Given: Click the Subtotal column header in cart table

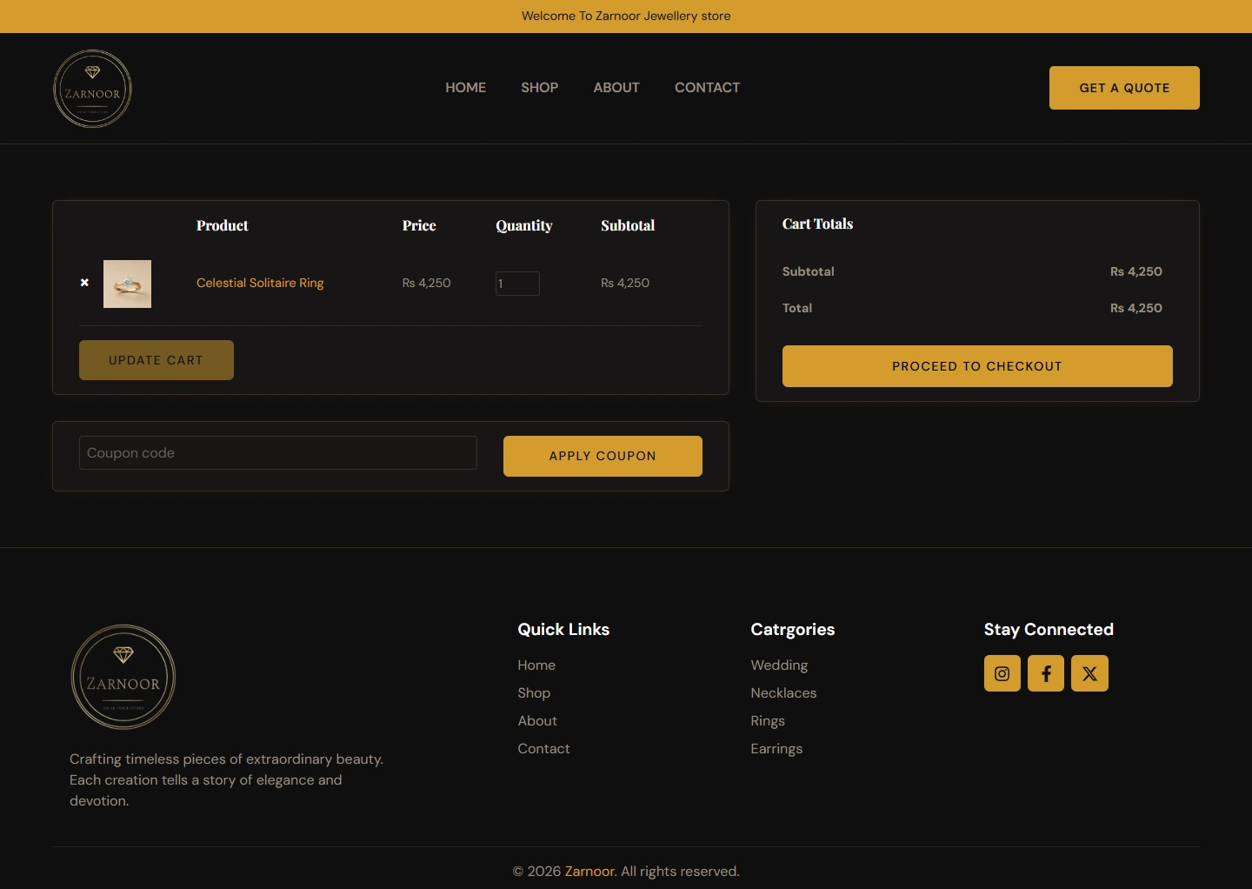Looking at the screenshot, I should [x=628, y=225].
